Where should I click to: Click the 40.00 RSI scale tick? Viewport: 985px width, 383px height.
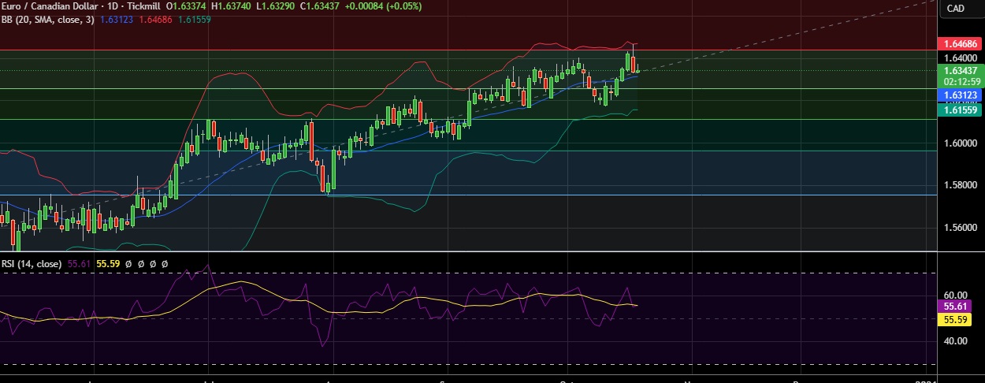(x=954, y=340)
